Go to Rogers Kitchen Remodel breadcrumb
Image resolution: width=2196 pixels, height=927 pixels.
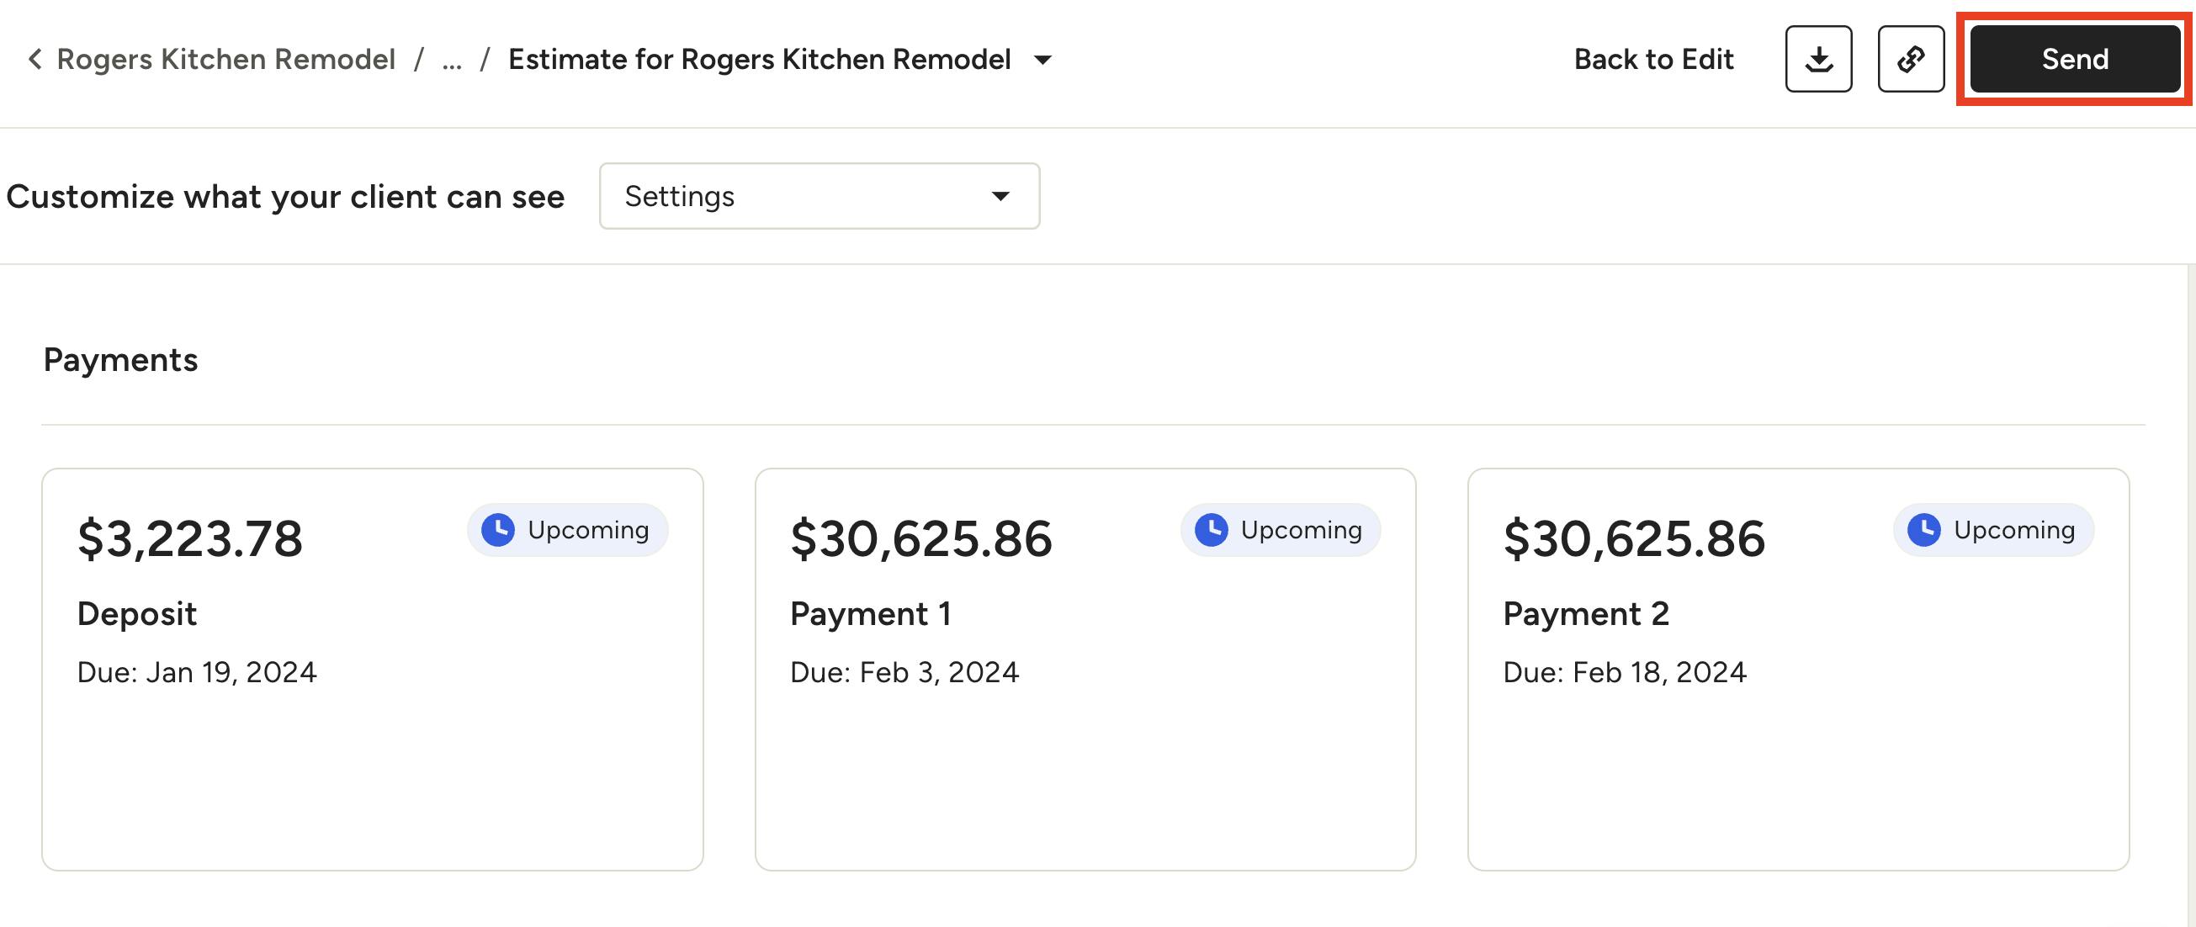point(225,59)
